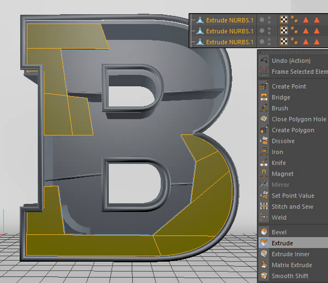Image resolution: width=328 pixels, height=283 pixels.
Task: Select the checkerboard texture tag in middle row
Action: tap(284, 31)
